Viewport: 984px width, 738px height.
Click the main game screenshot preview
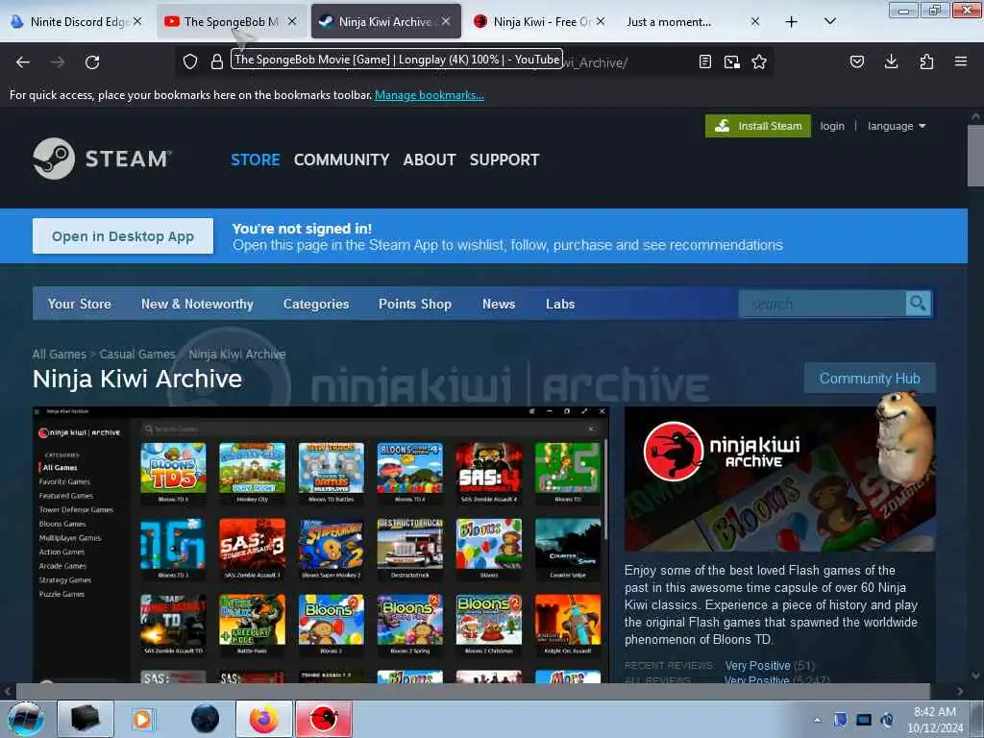[321, 544]
